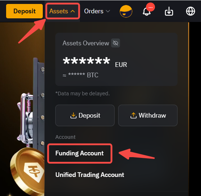
Task: Click the yellow Deposit button
Action: click(24, 11)
